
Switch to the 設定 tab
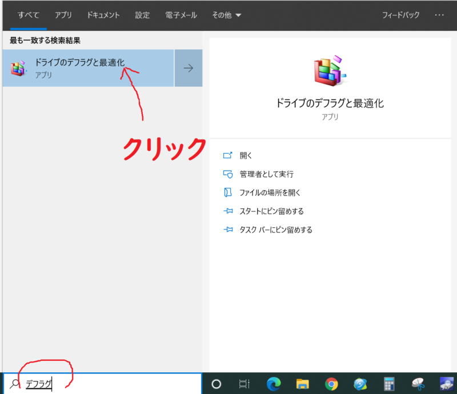click(142, 15)
